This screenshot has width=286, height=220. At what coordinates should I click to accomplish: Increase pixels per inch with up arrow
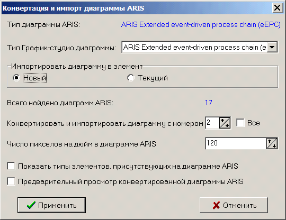(x=270, y=141)
